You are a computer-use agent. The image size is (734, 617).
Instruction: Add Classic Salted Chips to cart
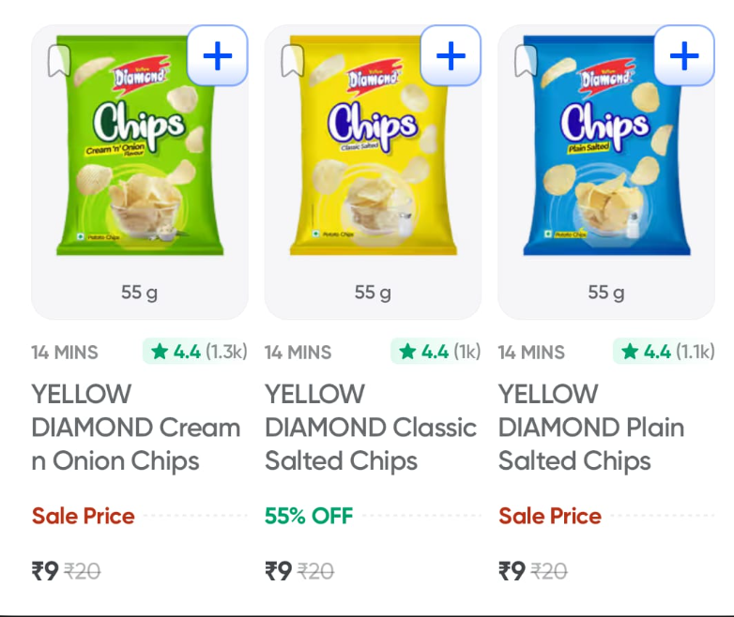click(x=451, y=56)
